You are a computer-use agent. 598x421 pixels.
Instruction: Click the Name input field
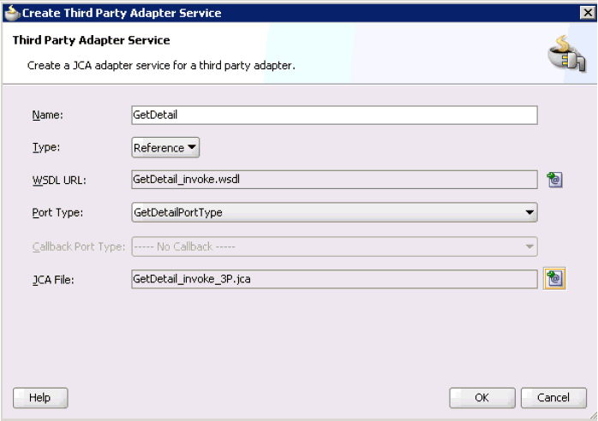pyautogui.click(x=334, y=115)
